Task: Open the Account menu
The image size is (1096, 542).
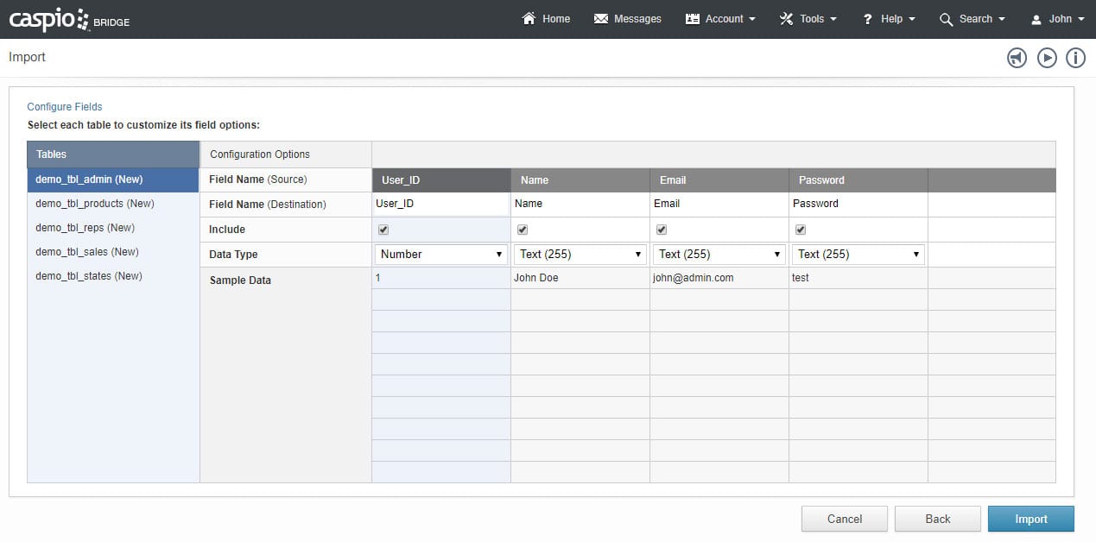Action: (x=720, y=19)
